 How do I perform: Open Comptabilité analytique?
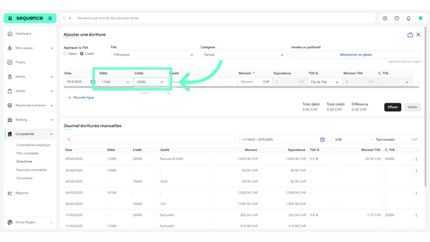point(33,145)
